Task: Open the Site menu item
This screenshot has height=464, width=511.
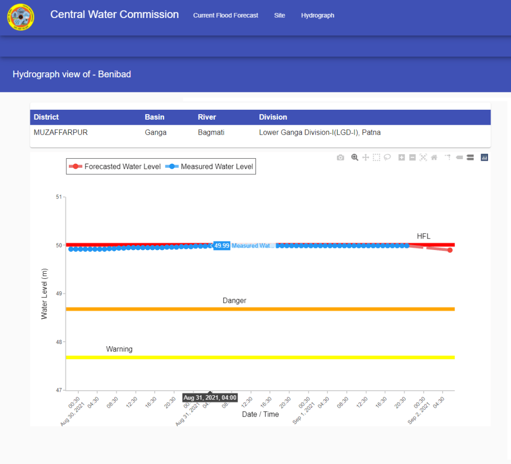Action: pyautogui.click(x=279, y=15)
